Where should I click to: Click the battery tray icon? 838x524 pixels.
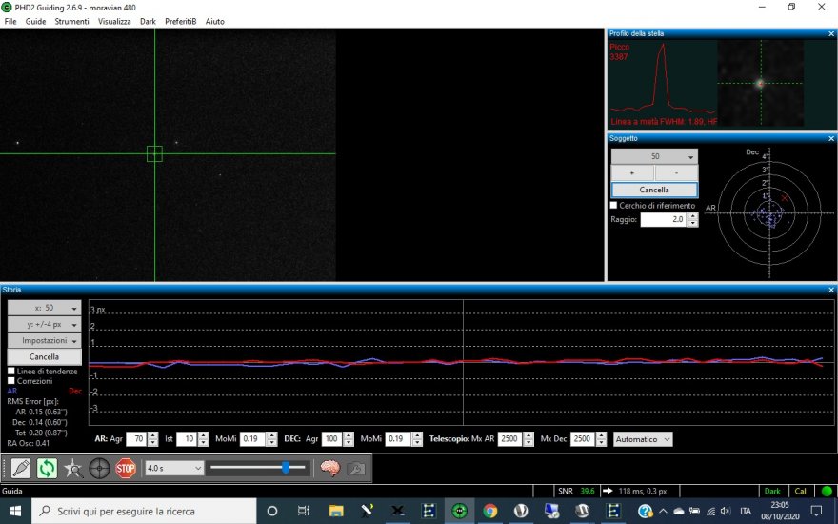(x=694, y=511)
